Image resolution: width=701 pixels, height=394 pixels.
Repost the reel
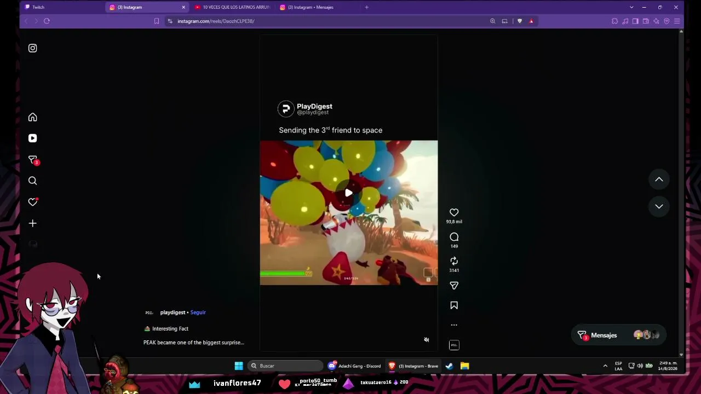(x=454, y=261)
